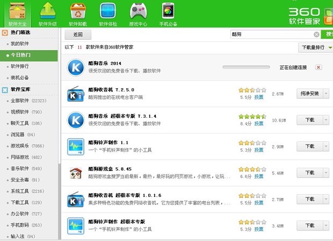333x241 pixels.
Task: Clear the search box with the X icon
Action: (316, 34)
